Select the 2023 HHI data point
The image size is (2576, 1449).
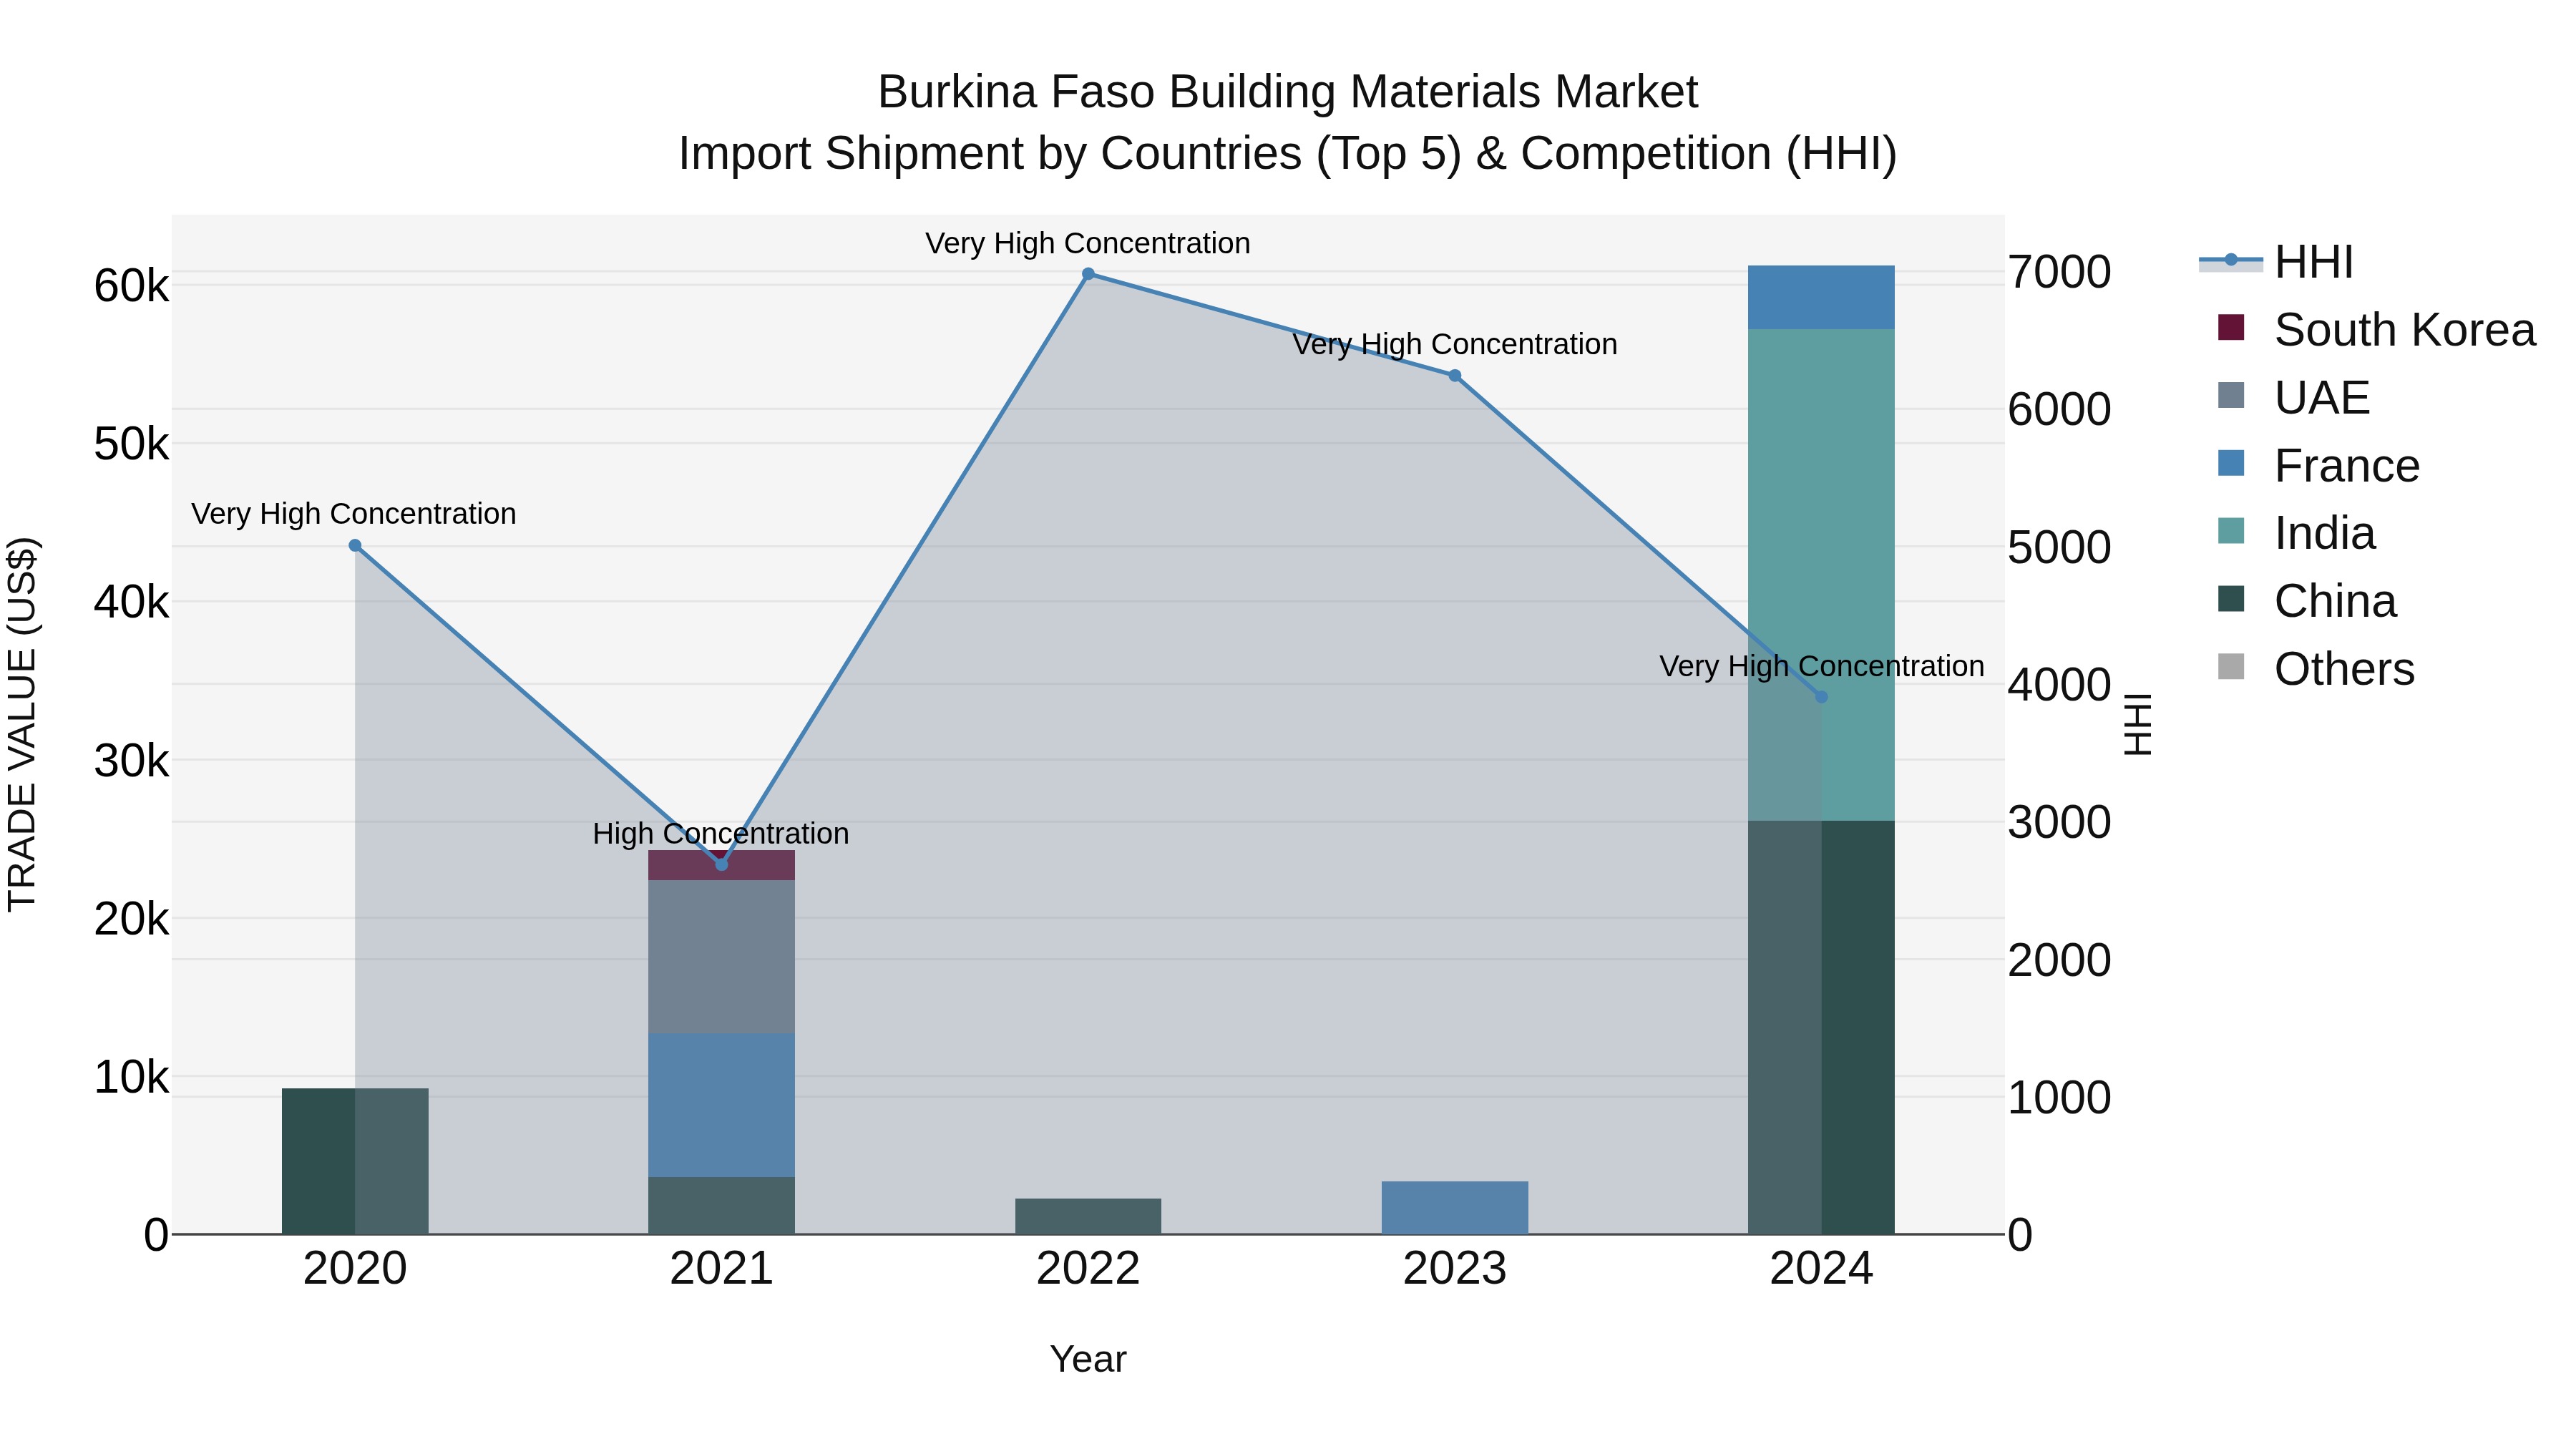tap(1455, 376)
